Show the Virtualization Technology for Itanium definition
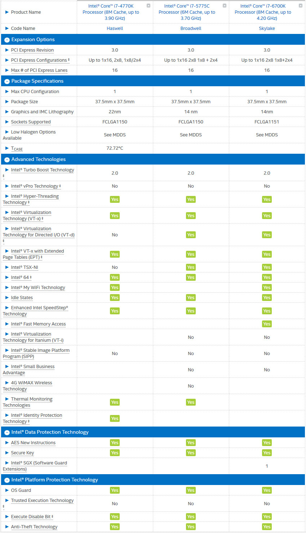Screen dimensions: 306x533 (x=33, y=337)
